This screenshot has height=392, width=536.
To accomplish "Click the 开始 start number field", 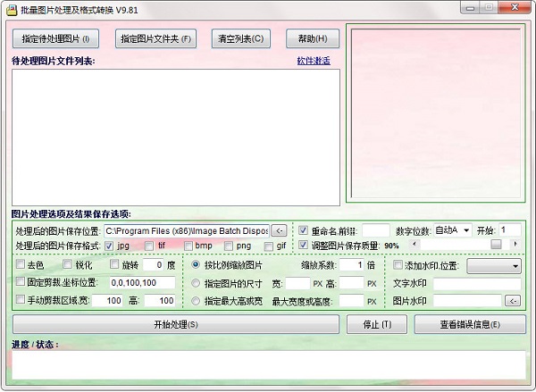I will 510,230.
